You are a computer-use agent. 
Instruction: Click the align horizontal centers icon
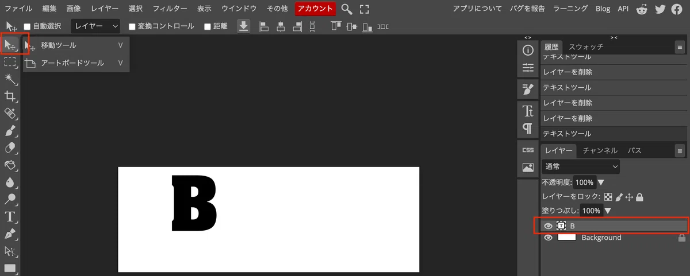point(281,26)
